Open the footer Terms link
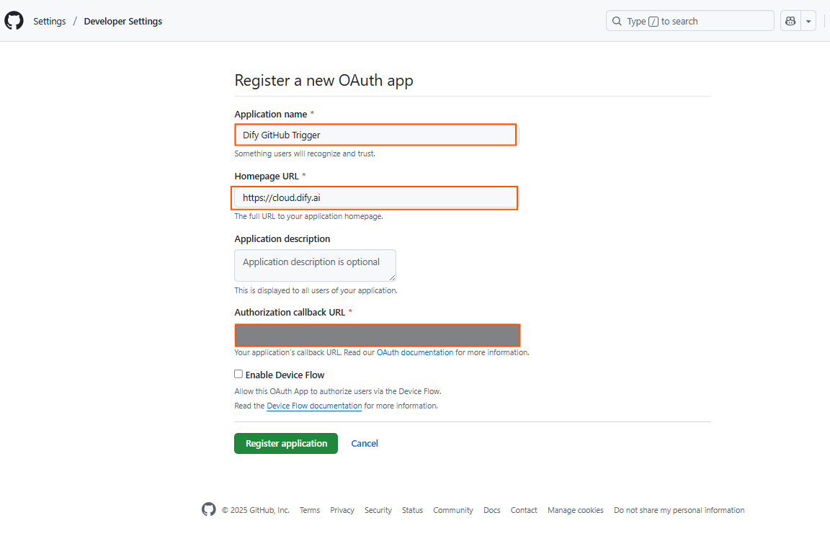Viewport: 830px width, 536px height. pos(310,510)
